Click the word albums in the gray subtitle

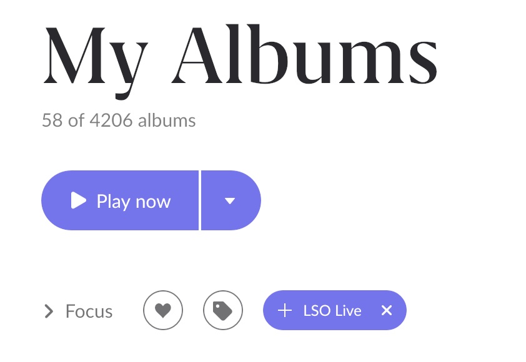point(167,120)
